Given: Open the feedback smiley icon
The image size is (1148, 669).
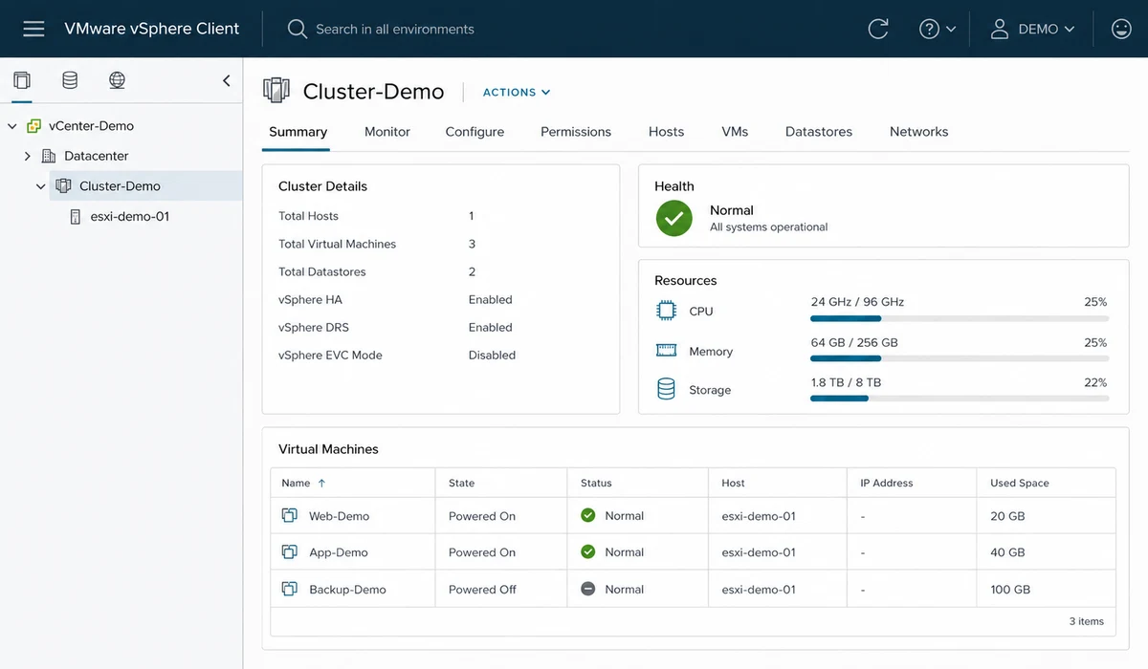Looking at the screenshot, I should (x=1121, y=29).
